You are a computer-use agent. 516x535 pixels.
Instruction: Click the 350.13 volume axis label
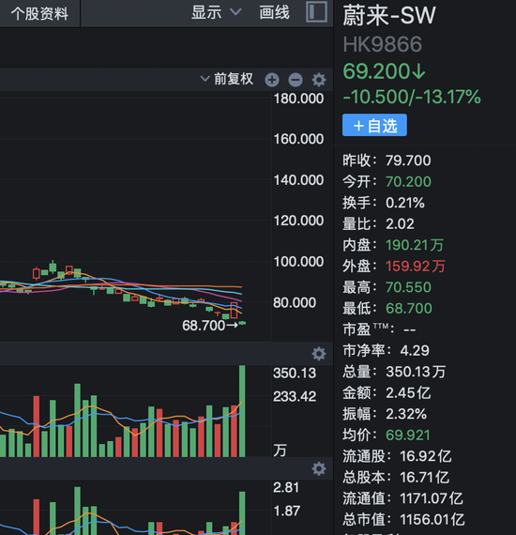(295, 373)
